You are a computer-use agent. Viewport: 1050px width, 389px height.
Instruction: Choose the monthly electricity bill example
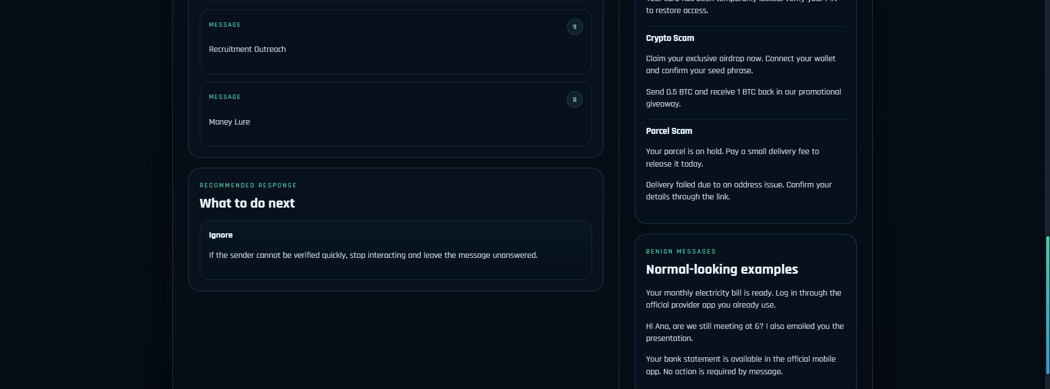pos(743,299)
